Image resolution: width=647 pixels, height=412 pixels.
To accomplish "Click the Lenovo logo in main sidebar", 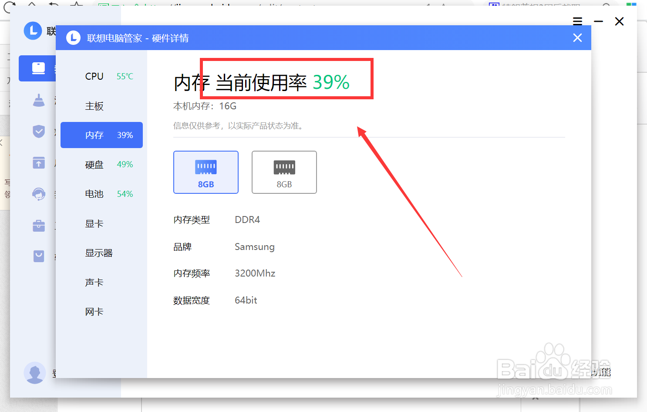I will 33,30.
